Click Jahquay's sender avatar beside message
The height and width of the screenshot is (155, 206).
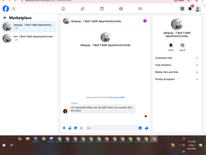(65, 111)
